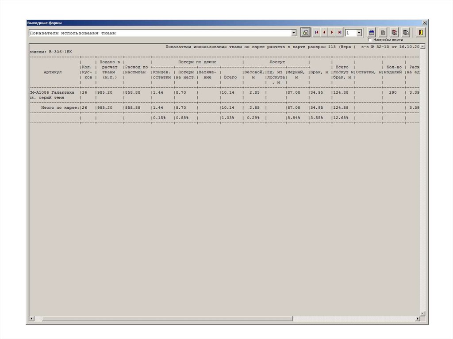Click the gray multi-page copy icon

[405, 33]
